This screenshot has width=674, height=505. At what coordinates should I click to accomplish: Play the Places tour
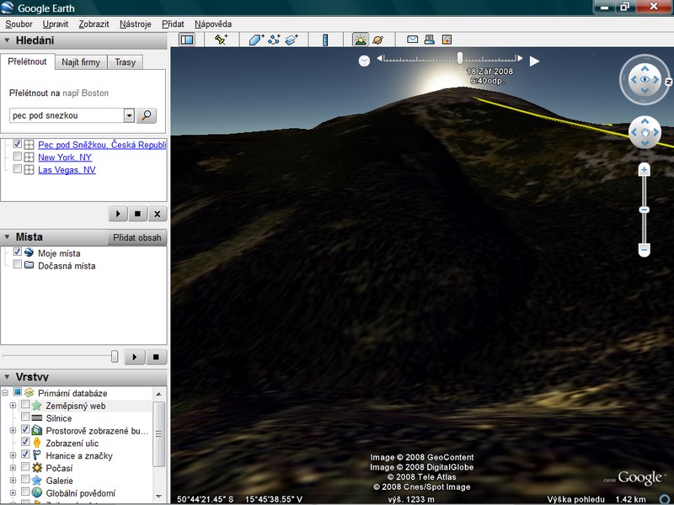coord(135,357)
